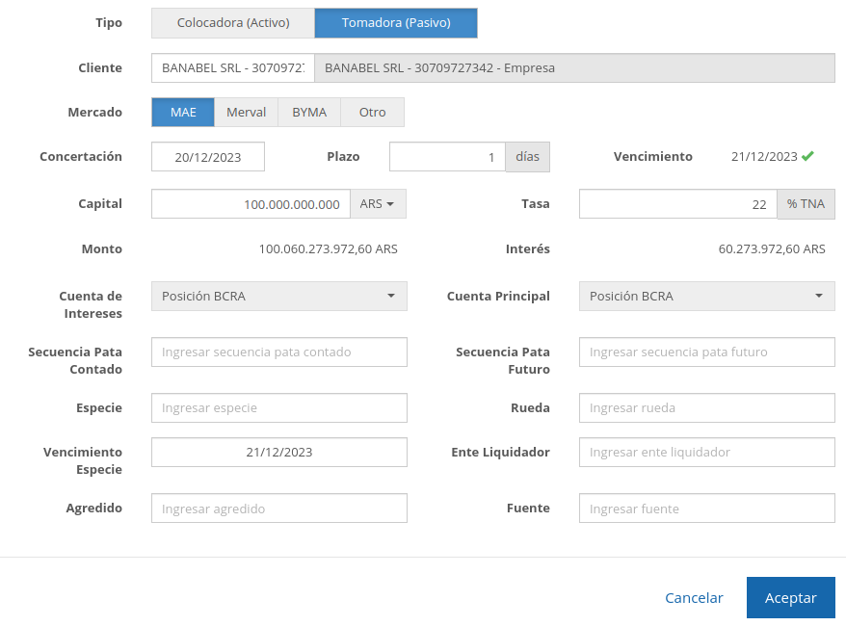Viewport: 846px width, 626px height.
Task: Click the green Vencimiento checkmark icon
Action: (x=807, y=156)
